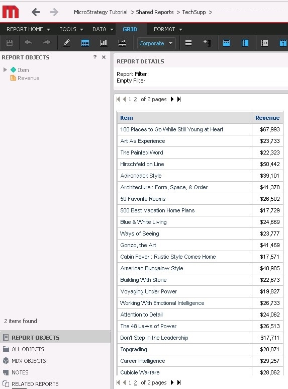This screenshot has width=288, height=389.
Task: Click the 'Adirondack Style' cell
Action: (x=184, y=176)
